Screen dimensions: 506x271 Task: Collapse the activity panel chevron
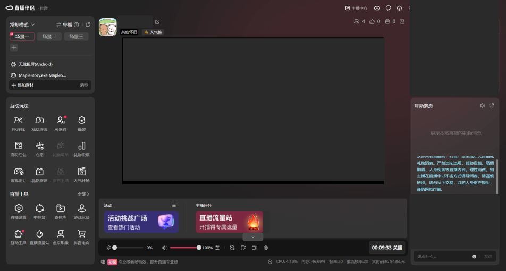coord(252,237)
